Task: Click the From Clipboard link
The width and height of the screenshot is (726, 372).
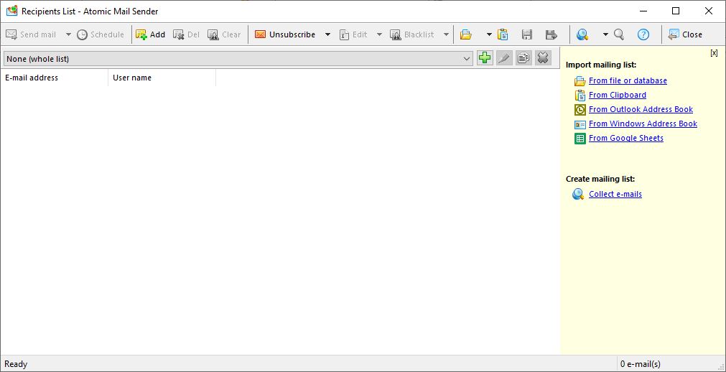Action: [617, 95]
